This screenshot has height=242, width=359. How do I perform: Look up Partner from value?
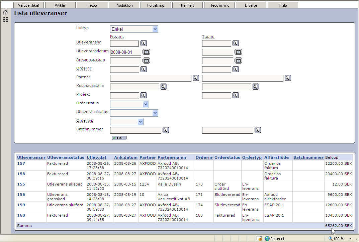tap(196, 78)
